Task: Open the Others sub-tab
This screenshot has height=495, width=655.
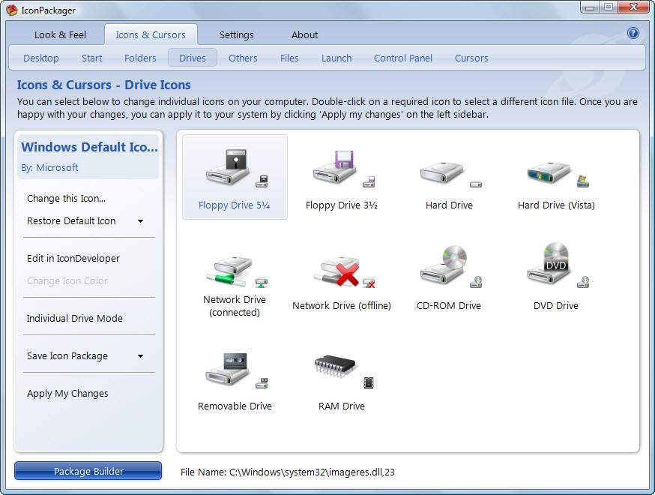Action: (x=243, y=58)
